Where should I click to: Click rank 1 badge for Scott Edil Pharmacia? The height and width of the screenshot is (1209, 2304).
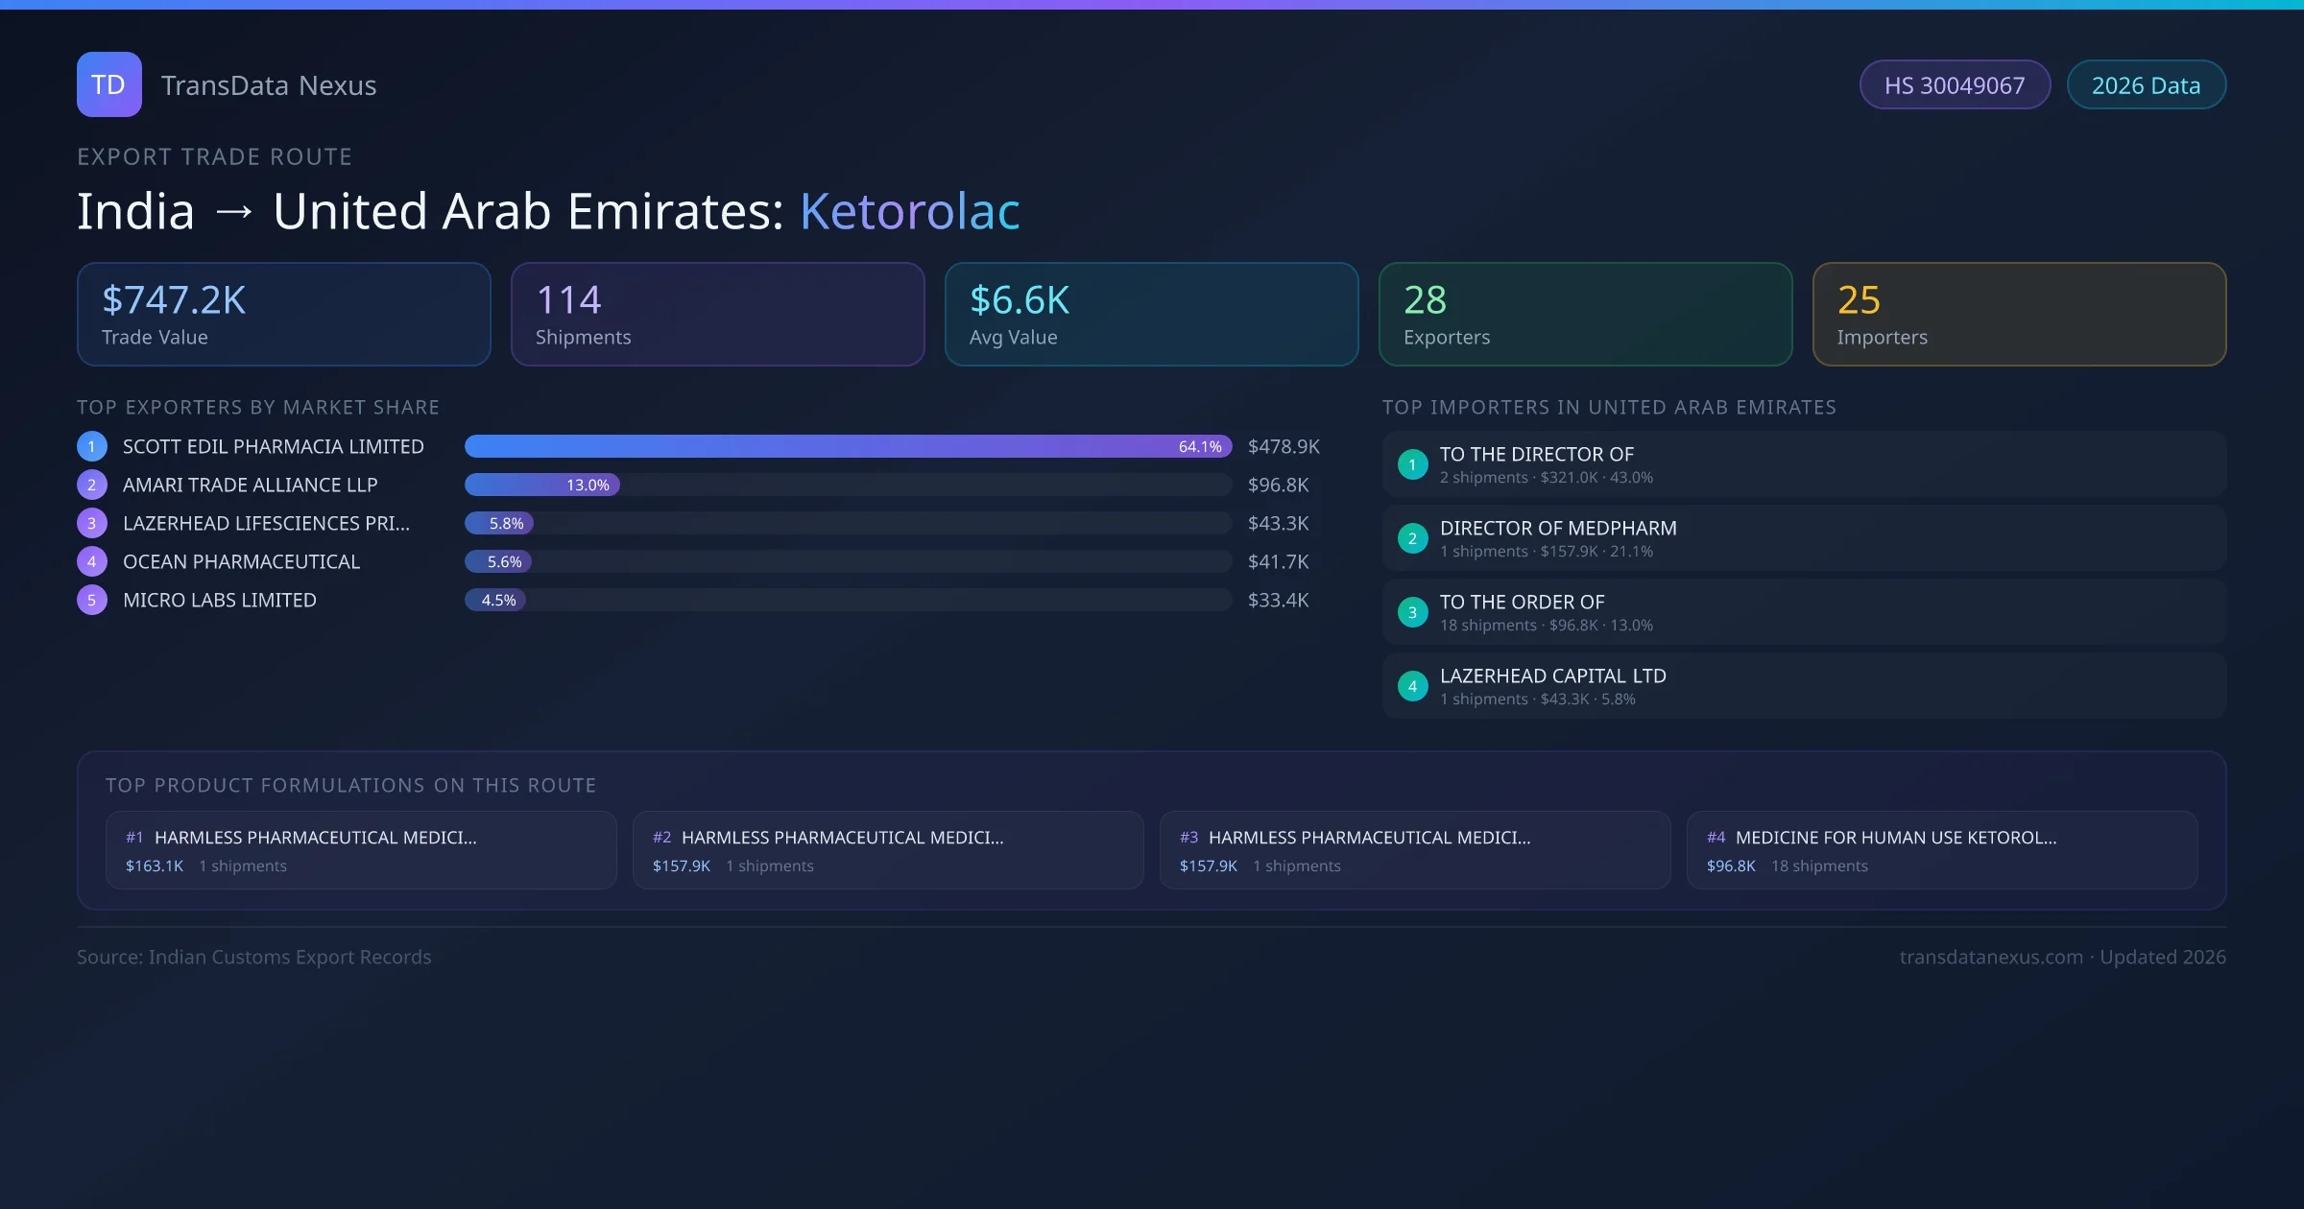tap(92, 446)
